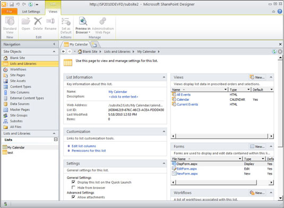Collapse the Settings panel
Image resolution: width=284 pixels, height=208 pixels.
coord(164,163)
